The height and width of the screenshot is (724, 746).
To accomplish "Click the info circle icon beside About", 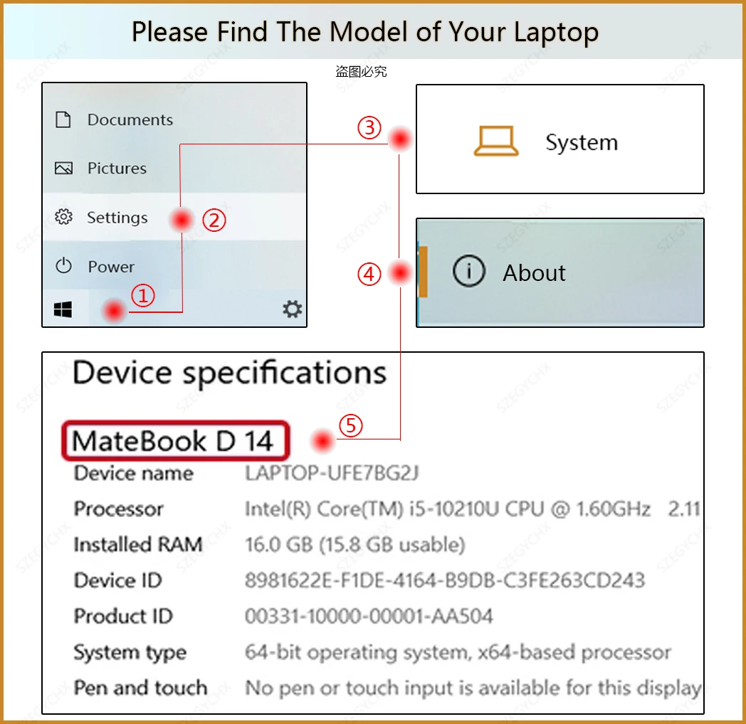I will click(470, 271).
